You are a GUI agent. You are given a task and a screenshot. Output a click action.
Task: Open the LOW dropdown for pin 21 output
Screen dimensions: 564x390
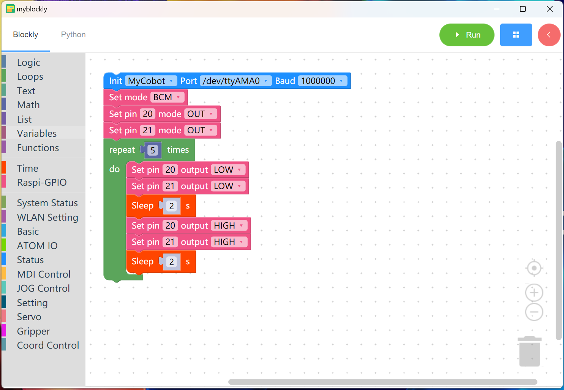point(228,186)
